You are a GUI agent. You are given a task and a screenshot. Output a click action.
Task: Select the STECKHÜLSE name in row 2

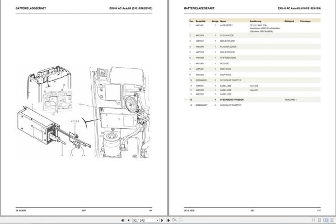tap(227, 35)
